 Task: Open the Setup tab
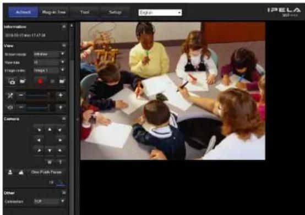pos(115,12)
